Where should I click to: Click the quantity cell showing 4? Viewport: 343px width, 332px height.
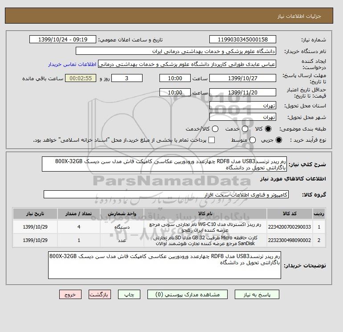pyautogui.click(x=79, y=227)
